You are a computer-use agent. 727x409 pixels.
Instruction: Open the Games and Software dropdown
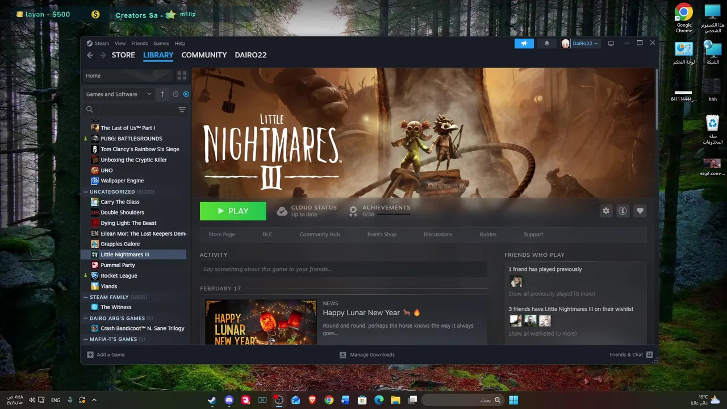(x=119, y=94)
